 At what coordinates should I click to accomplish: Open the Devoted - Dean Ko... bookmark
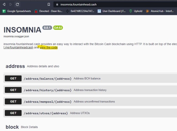(48, 11)
